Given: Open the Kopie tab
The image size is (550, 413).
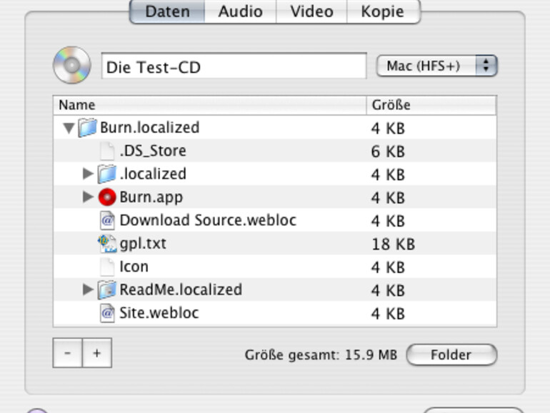Looking at the screenshot, I should (x=382, y=11).
